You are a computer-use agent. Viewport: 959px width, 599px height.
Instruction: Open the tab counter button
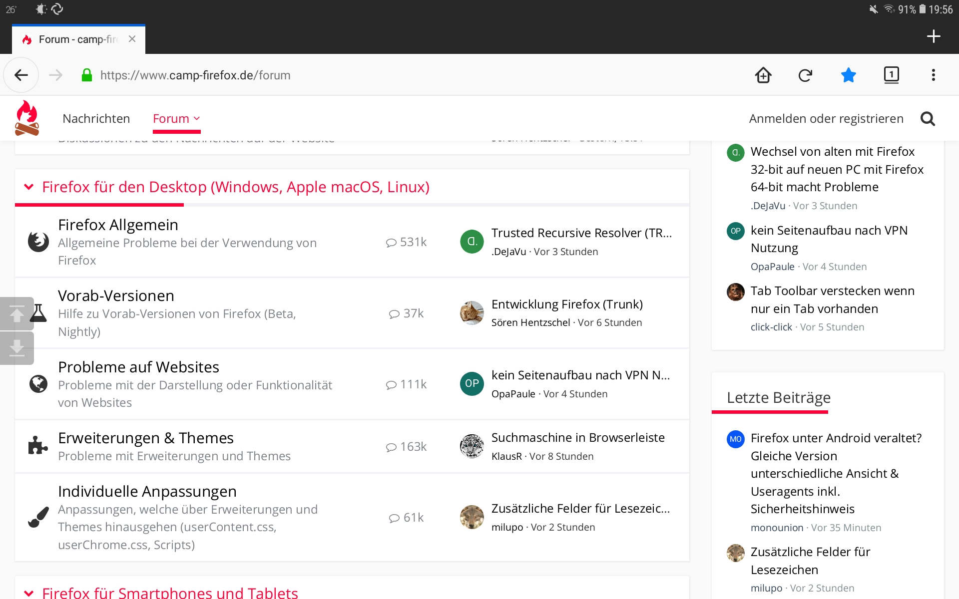pos(891,75)
